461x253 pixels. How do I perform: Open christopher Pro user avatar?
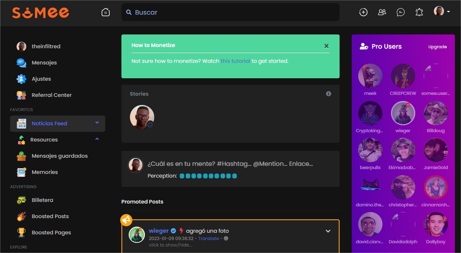click(403, 187)
